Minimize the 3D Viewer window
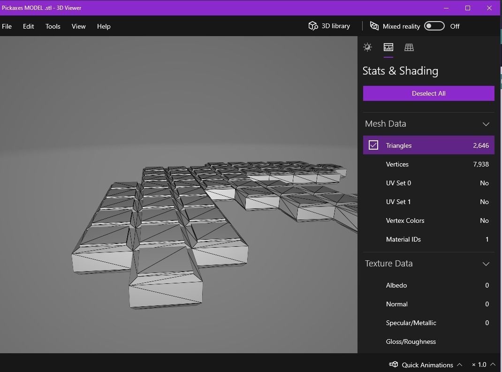Image resolution: width=502 pixels, height=372 pixels. click(x=446, y=8)
